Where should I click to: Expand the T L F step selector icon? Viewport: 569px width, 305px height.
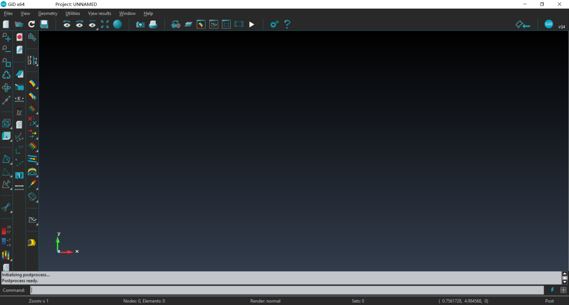(32, 60)
